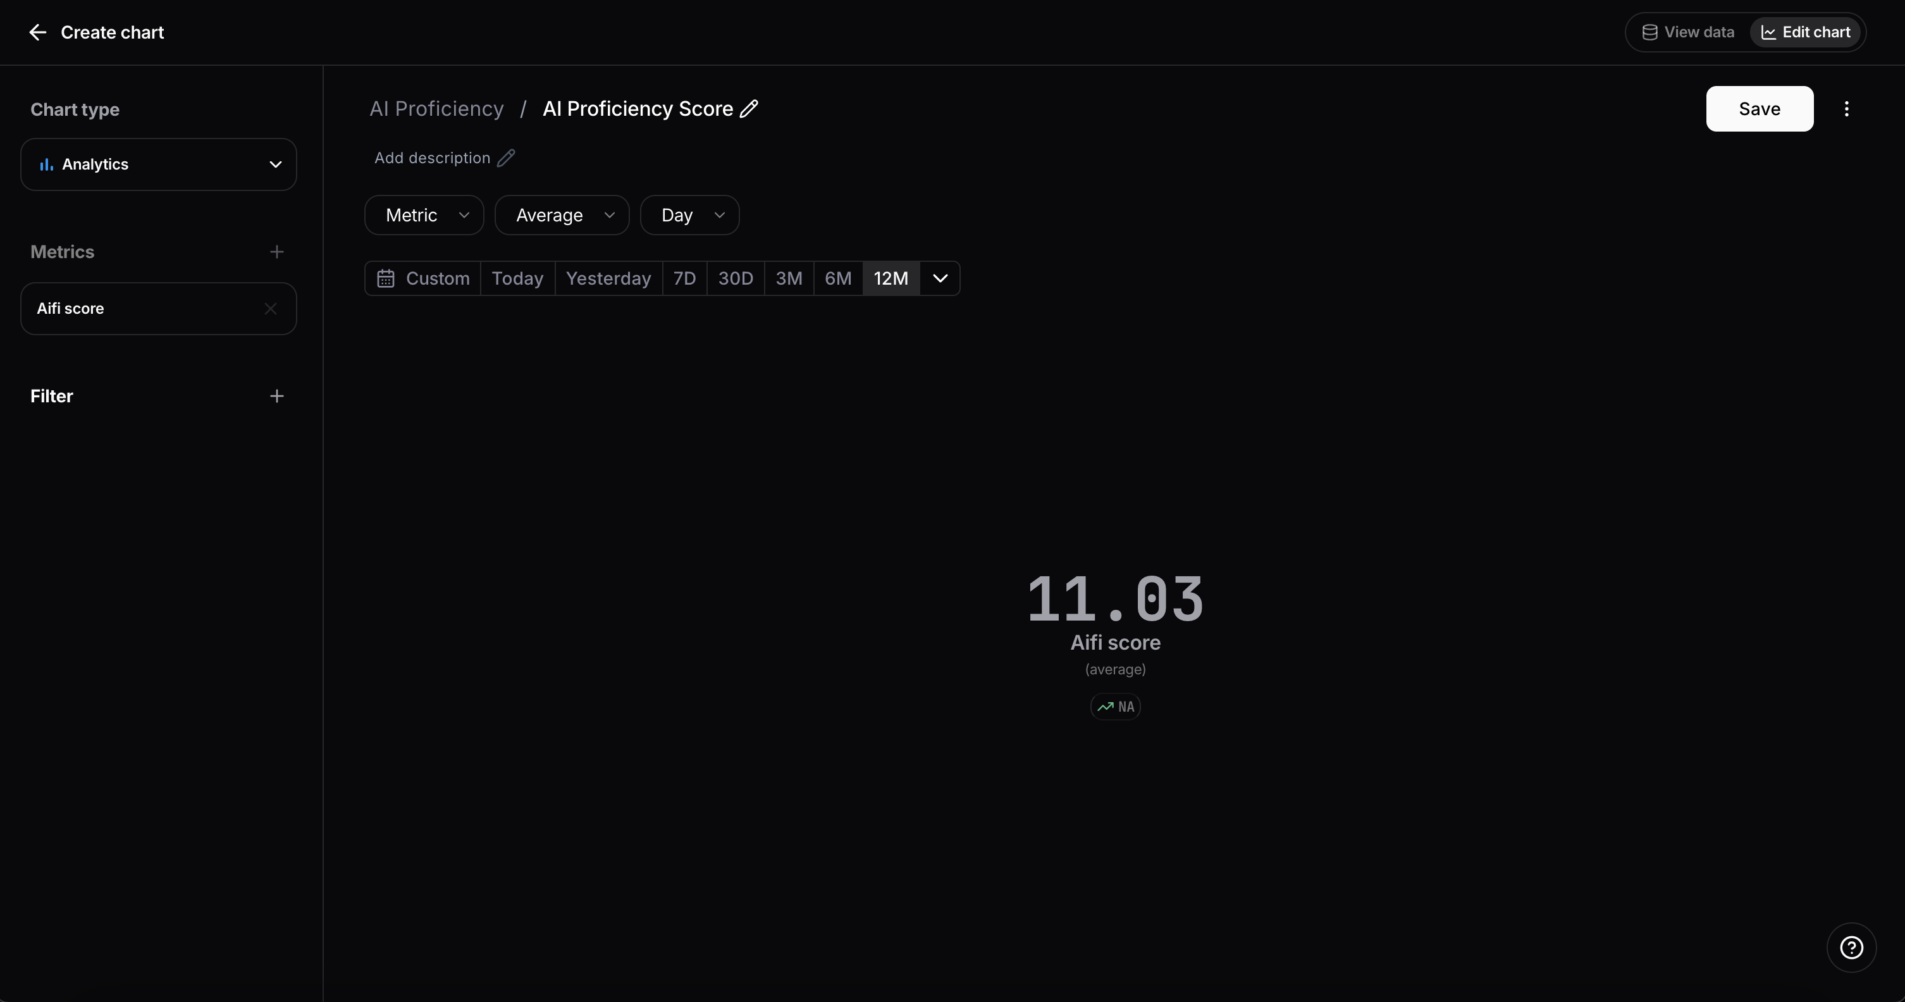The image size is (1905, 1002).
Task: Add a filter with plus icon
Action: [x=276, y=397]
